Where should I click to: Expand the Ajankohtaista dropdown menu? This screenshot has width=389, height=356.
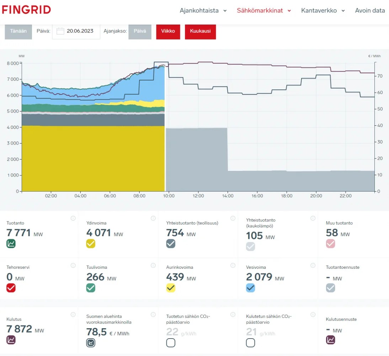[203, 11]
